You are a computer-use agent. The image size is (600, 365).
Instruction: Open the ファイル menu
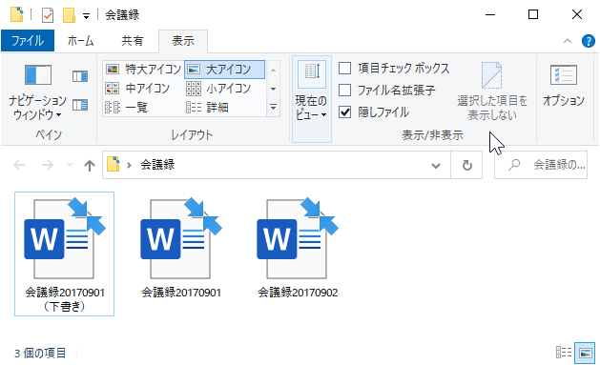tap(28, 41)
